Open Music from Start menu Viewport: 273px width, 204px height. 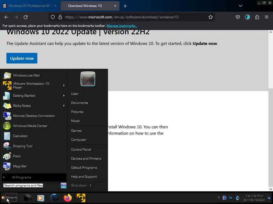coord(75,121)
